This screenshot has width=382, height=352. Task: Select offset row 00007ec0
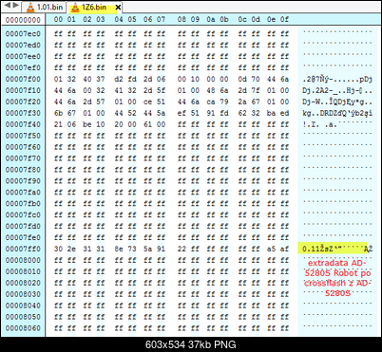[23, 34]
